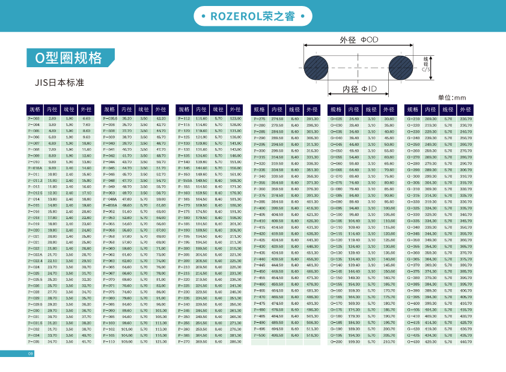
Task: Select the G-200 spec cell
Action: tap(337, 341)
